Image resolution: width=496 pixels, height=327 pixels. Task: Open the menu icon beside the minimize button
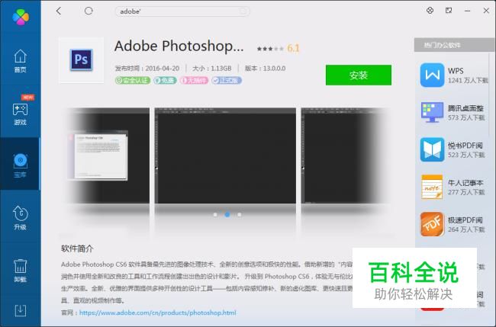tap(449, 11)
